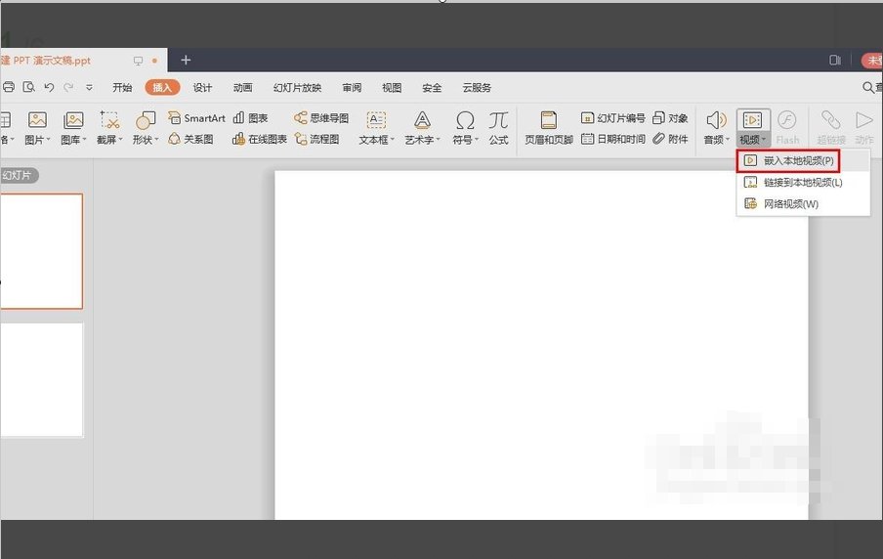The width and height of the screenshot is (883, 559).
Task: Click the 附件 attachment paperclip icon
Action: [670, 139]
